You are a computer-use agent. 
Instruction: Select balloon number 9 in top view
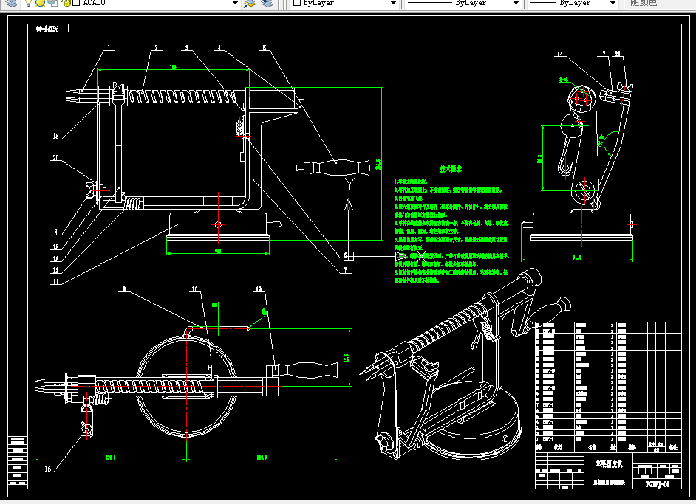(124, 289)
